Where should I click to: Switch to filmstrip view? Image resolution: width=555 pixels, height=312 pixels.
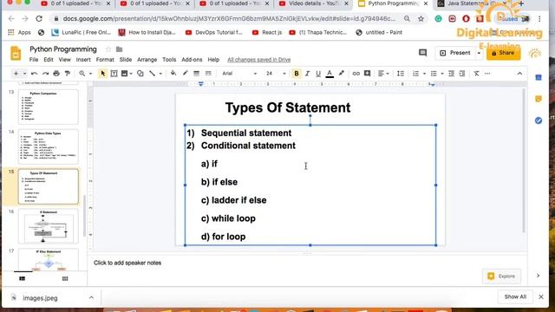coord(23,279)
